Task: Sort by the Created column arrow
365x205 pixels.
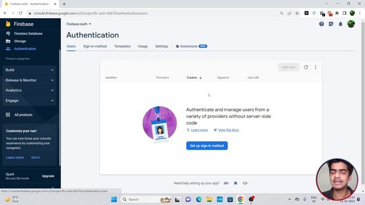Action: pyautogui.click(x=201, y=77)
